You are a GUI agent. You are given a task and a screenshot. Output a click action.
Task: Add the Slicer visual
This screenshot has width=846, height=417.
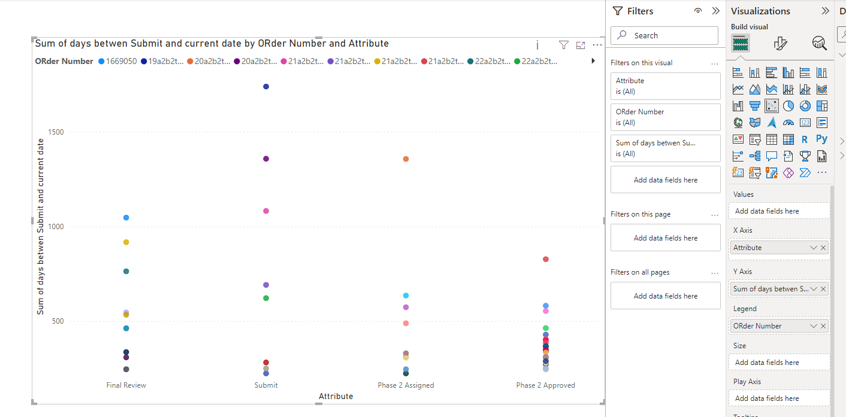click(x=755, y=139)
